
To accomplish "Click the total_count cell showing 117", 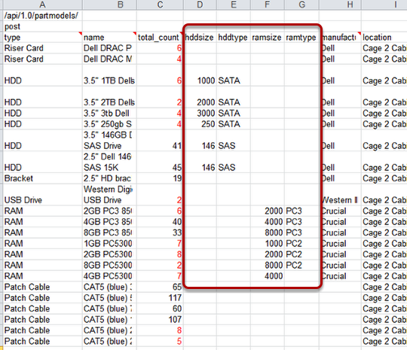I will pos(160,298).
